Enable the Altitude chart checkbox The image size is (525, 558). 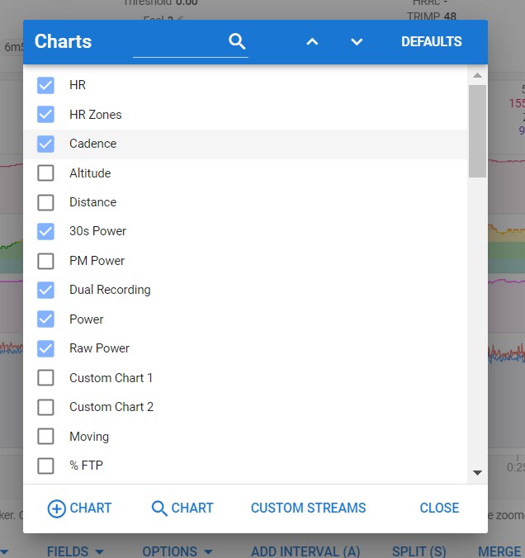(46, 173)
